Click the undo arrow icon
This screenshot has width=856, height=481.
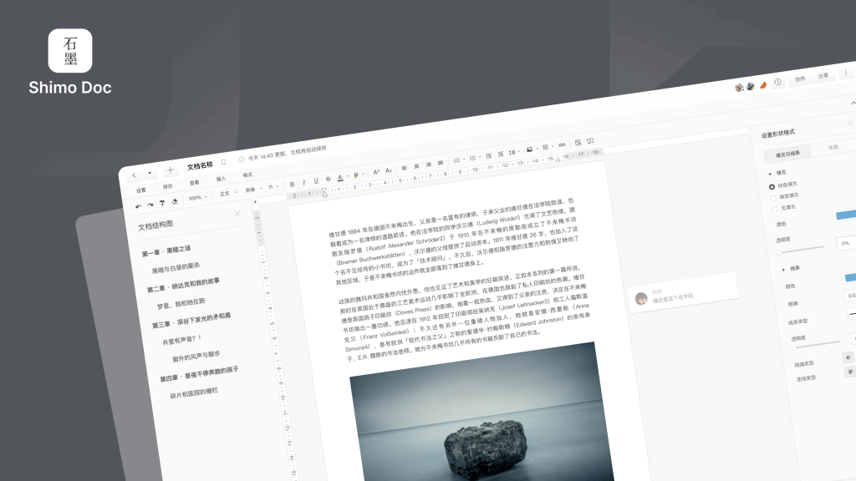tap(139, 205)
